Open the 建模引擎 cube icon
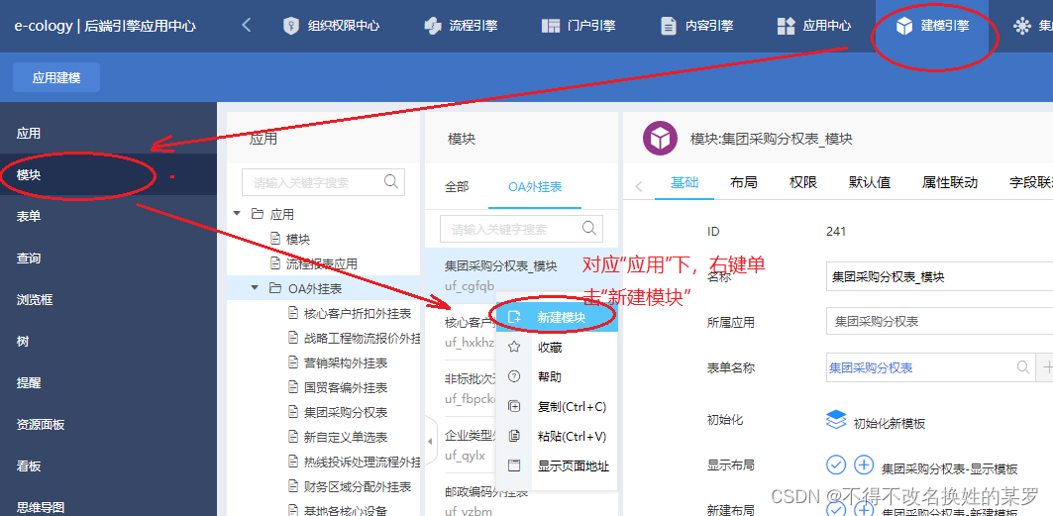 (x=904, y=26)
